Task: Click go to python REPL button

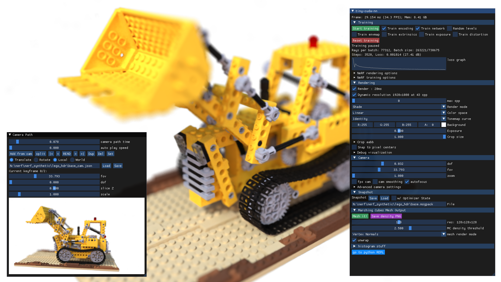Action: coord(368,252)
